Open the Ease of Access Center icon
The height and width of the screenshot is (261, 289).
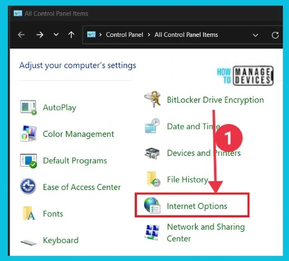coord(28,187)
